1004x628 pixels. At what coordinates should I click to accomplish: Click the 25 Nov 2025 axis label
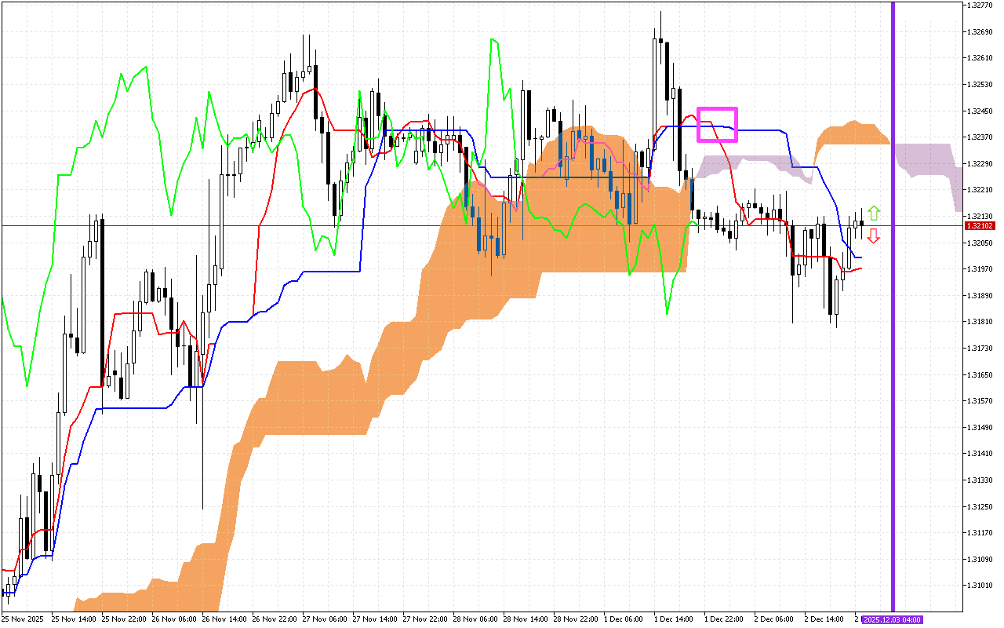23,619
